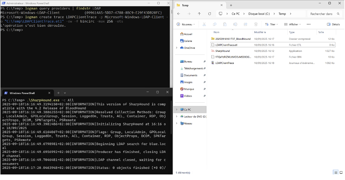This screenshot has width=345, height=180.
Task: Open the Nouveau dropdown menu
Action: click(x=185, y=24)
